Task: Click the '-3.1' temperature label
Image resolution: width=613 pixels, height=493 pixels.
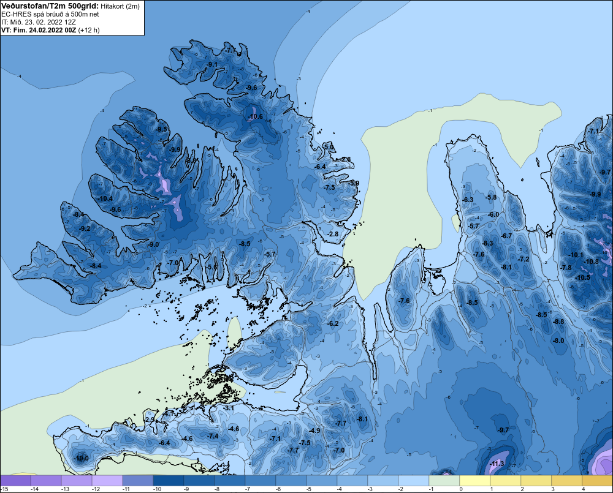Action: [228, 408]
